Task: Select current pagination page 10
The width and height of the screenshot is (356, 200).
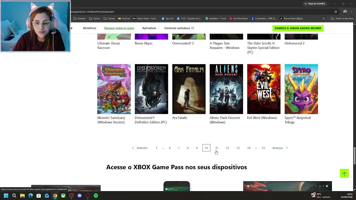Action: point(206,148)
